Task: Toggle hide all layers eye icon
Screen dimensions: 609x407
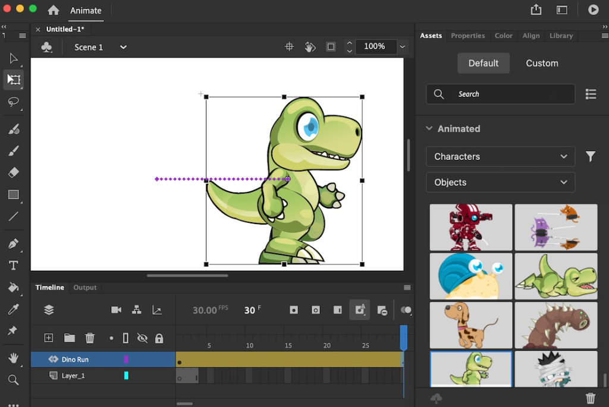Action: 142,338
